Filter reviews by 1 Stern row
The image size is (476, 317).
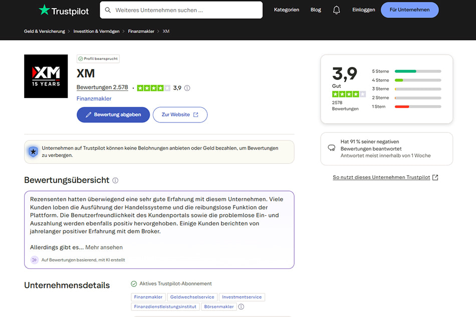pyautogui.click(x=406, y=106)
